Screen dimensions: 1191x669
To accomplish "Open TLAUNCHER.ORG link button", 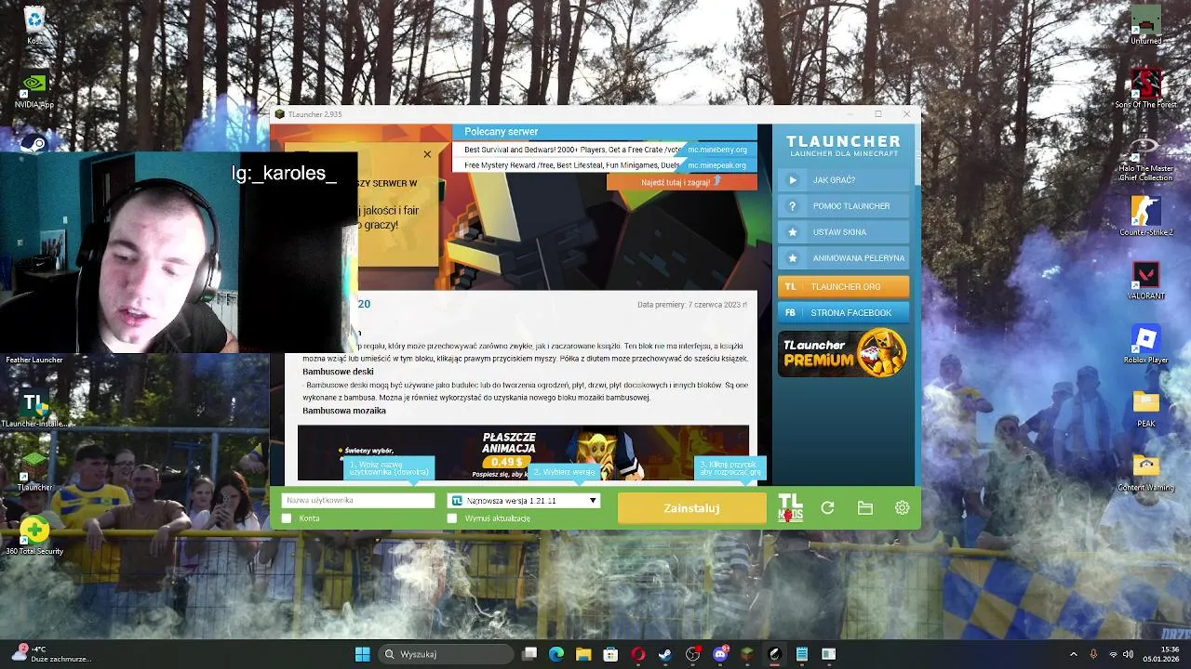I will tap(843, 287).
